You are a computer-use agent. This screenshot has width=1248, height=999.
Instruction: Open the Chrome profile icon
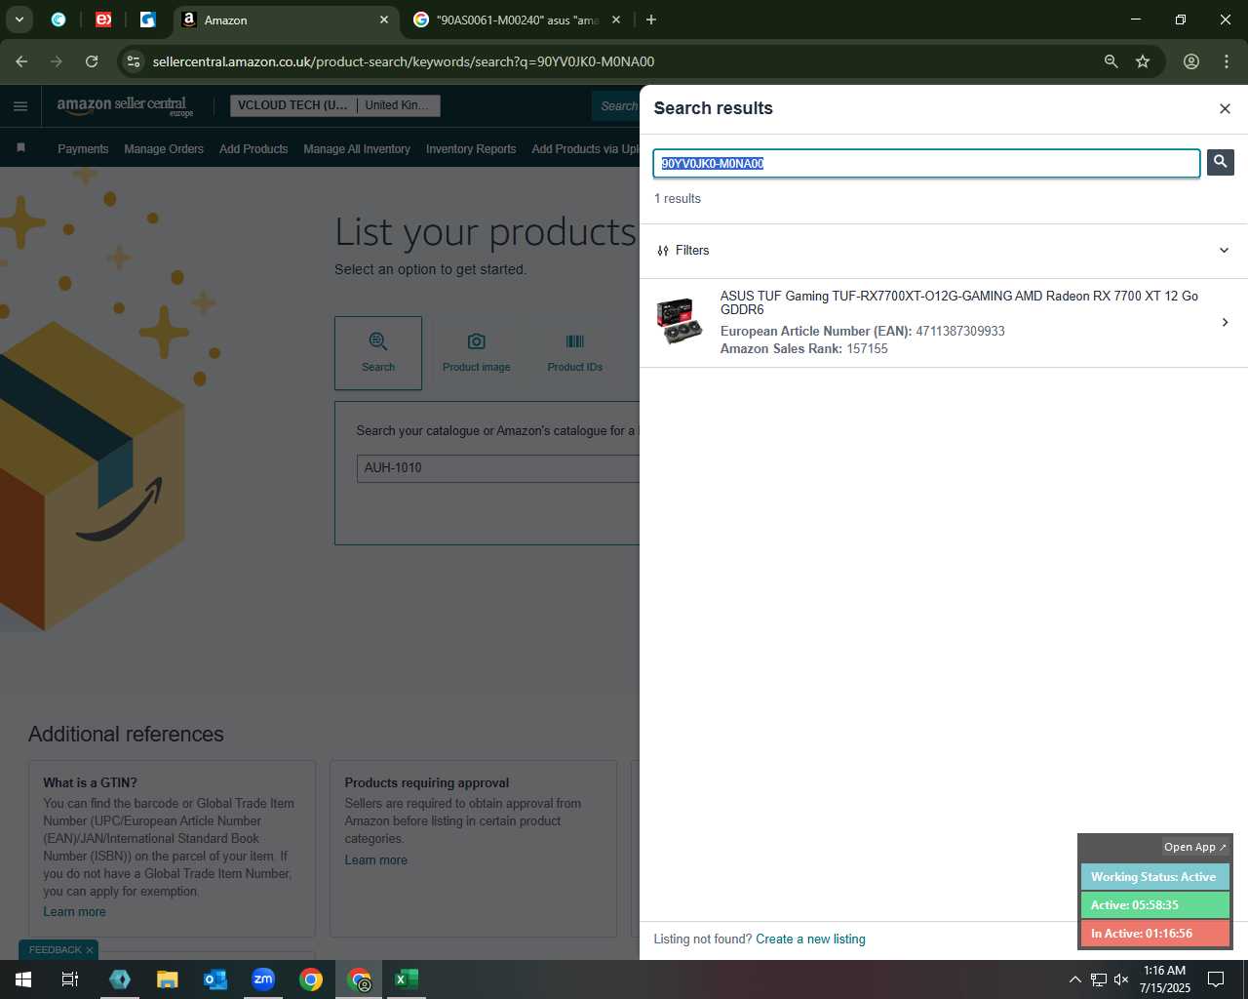tap(1191, 61)
